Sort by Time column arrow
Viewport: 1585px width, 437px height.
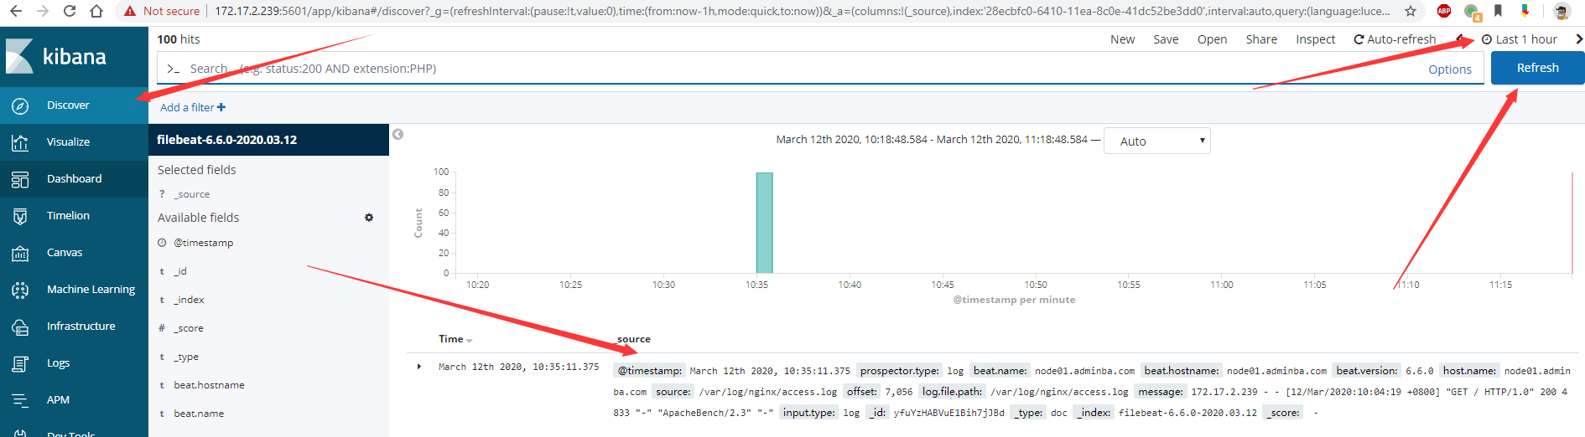tap(470, 340)
